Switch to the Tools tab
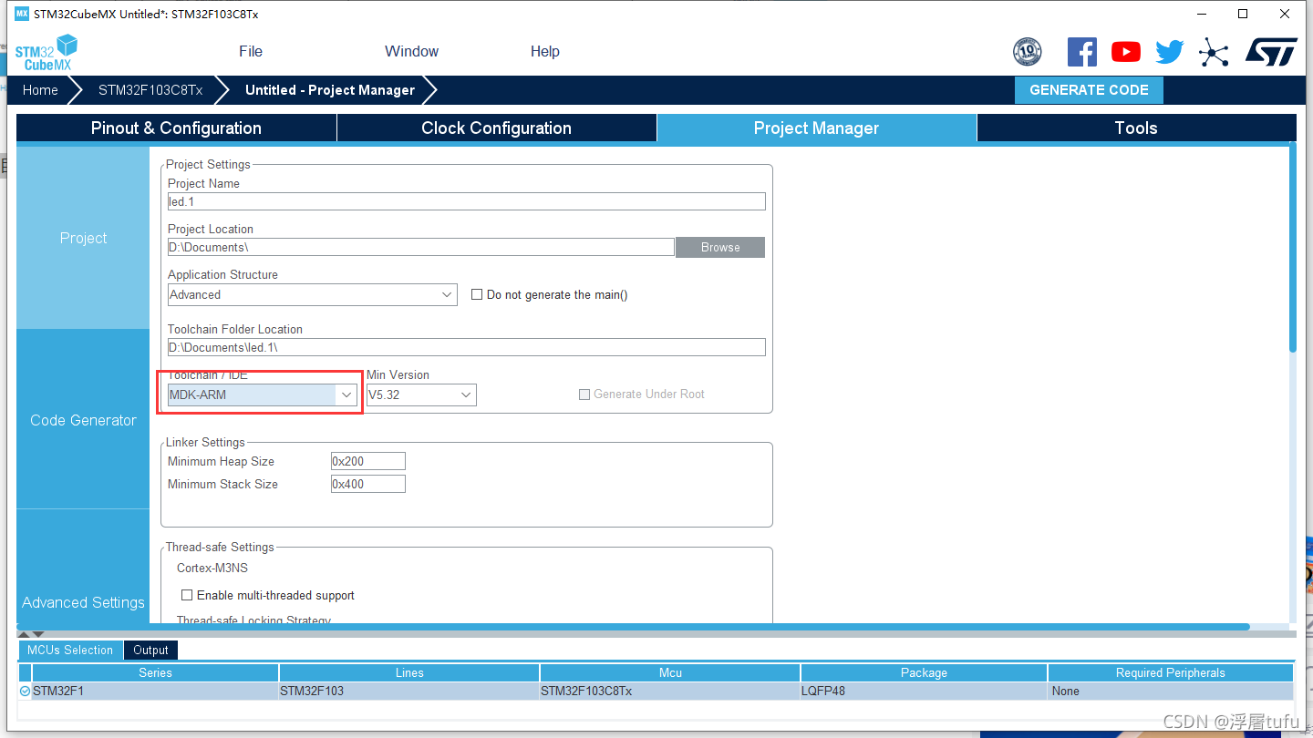 click(x=1136, y=128)
